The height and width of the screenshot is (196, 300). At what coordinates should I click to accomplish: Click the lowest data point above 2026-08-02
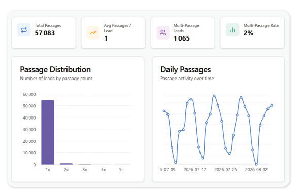tap(256, 164)
